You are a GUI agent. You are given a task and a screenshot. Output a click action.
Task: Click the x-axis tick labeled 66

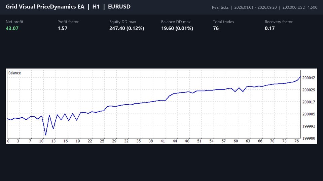pos(260,141)
